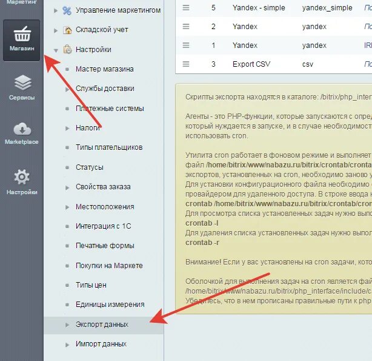Open Интеграция с 1С menu item
This screenshot has width=372, height=361.
(104, 226)
